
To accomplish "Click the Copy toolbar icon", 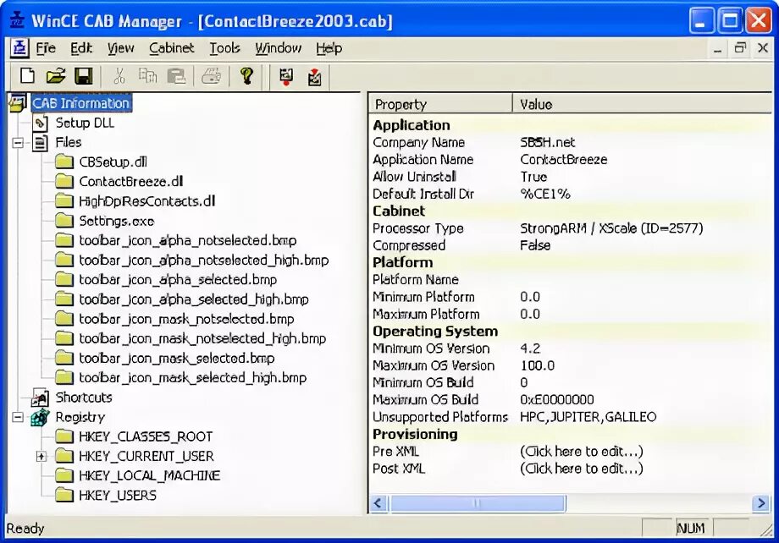I will [x=147, y=76].
